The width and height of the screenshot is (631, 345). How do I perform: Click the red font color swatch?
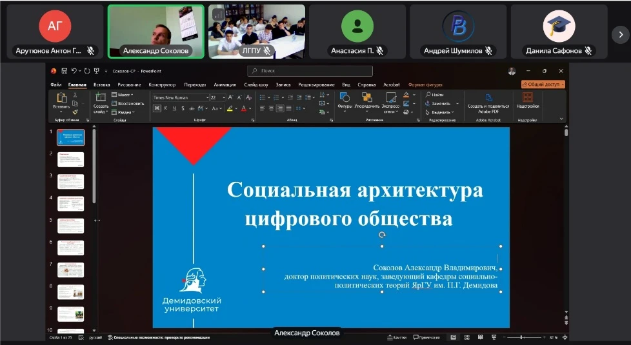(243, 108)
